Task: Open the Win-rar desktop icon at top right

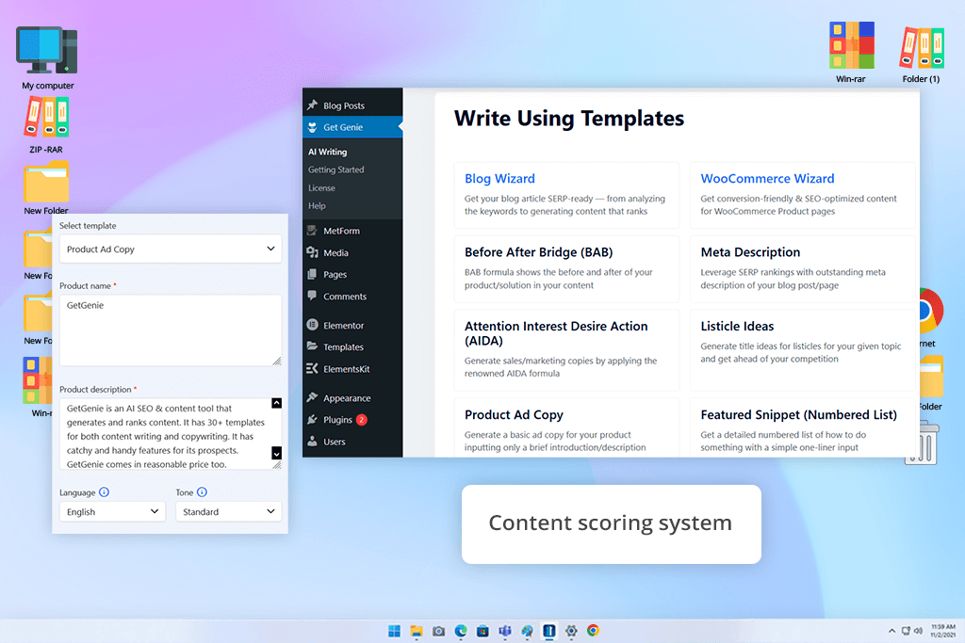Action: click(851, 45)
